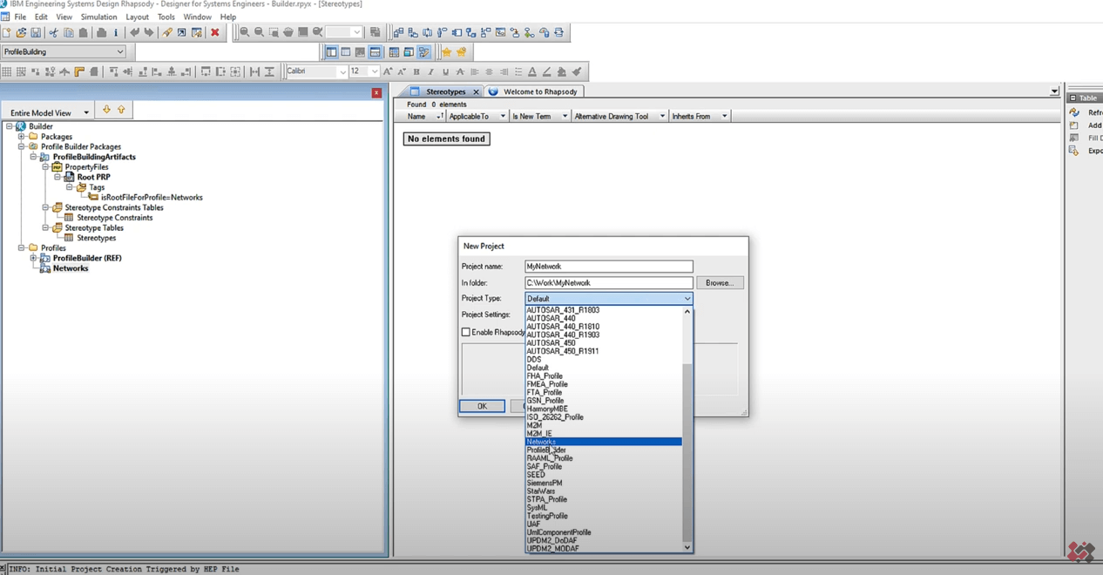Viewport: 1103px width, 575px height.
Task: Click the Bold formatting icon
Action: click(x=416, y=71)
